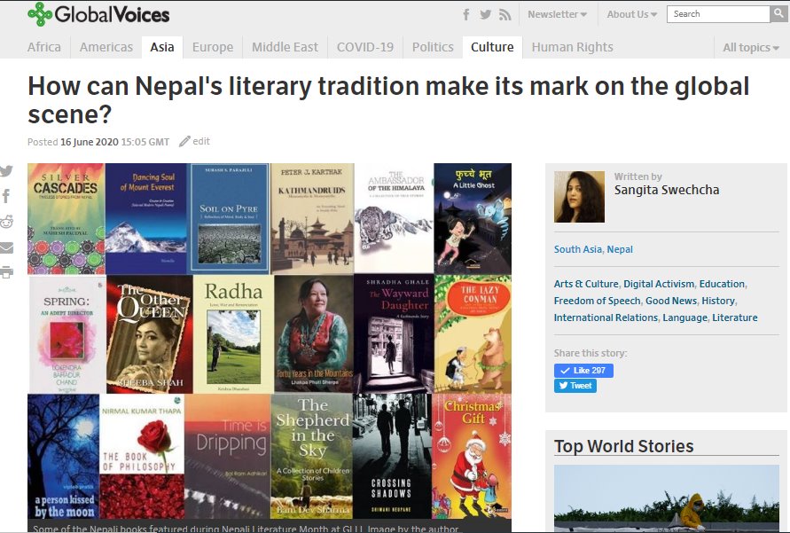Click the author's profile photo
Image resolution: width=790 pixels, height=533 pixels.
[579, 197]
